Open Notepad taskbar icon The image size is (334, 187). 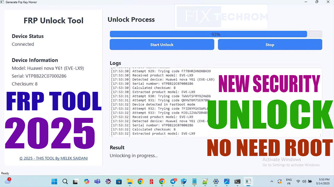194,181
